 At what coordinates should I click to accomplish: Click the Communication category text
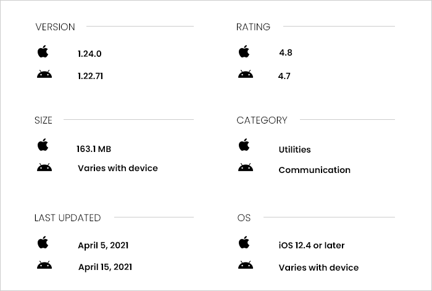coord(314,170)
